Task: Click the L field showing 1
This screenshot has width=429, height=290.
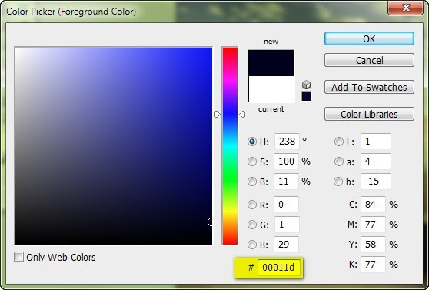Action: [x=376, y=142]
